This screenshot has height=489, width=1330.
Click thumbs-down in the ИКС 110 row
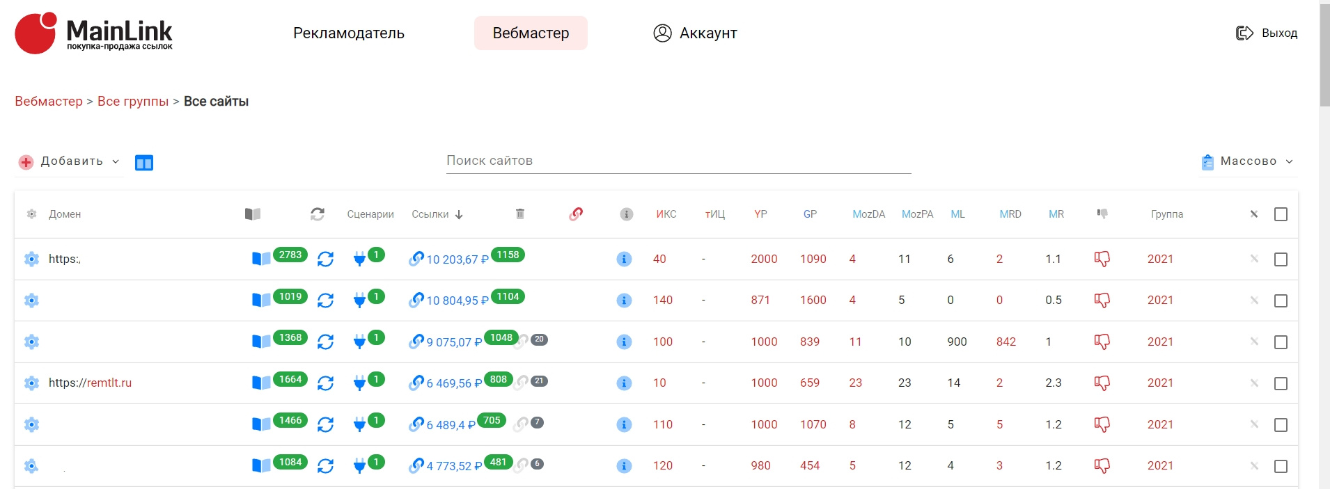coord(1102,424)
